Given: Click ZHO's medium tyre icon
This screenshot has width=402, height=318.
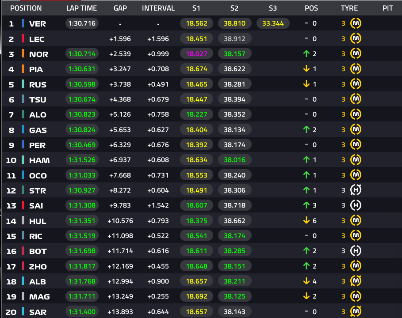Looking at the screenshot, I should (356, 266).
